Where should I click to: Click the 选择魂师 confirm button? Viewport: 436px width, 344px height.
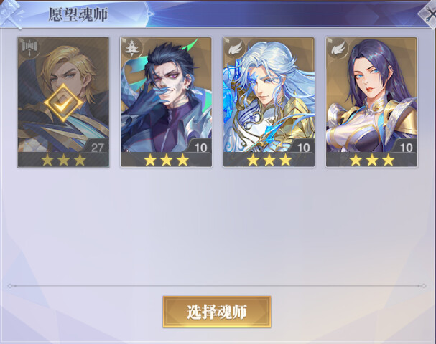[217, 312]
